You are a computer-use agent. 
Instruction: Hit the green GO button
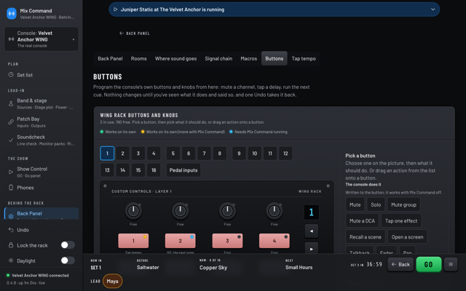(x=428, y=264)
